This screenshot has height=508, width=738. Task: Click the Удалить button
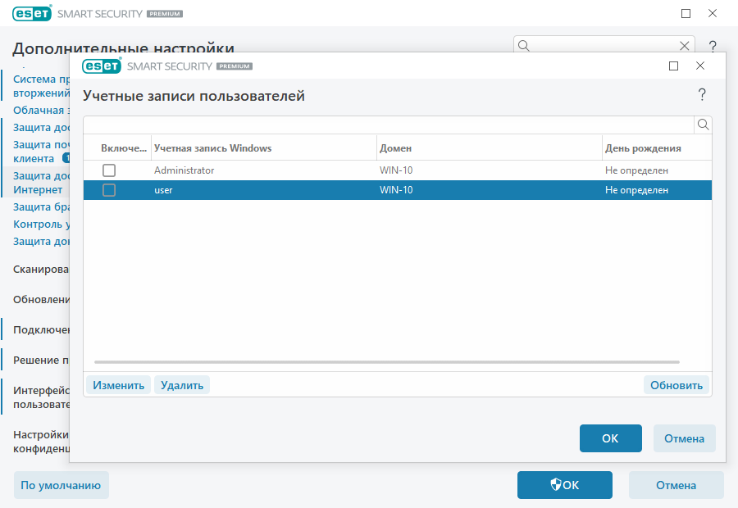click(x=182, y=385)
